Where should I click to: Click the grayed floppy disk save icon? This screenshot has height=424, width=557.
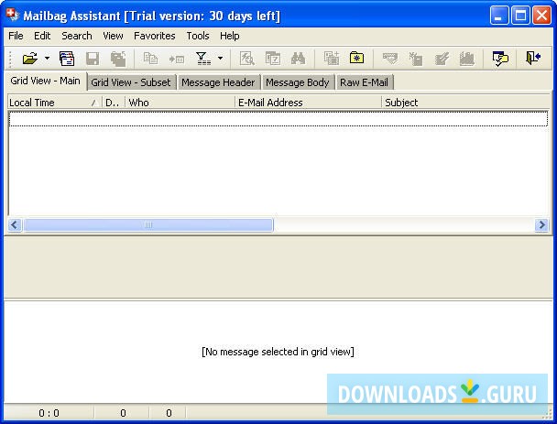[93, 59]
